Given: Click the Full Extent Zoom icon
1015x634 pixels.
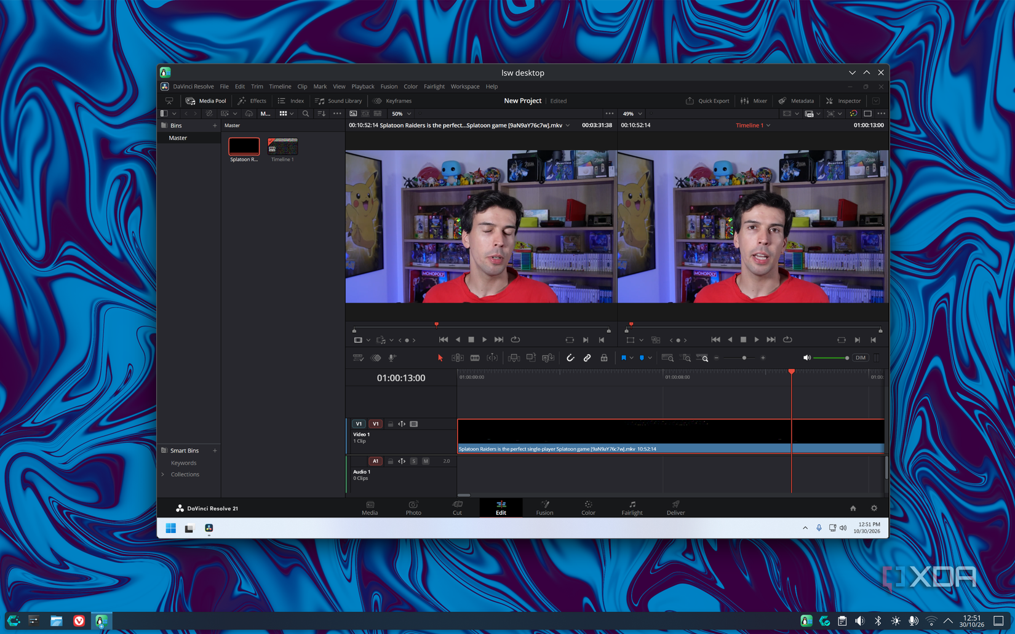Looking at the screenshot, I should (x=667, y=358).
